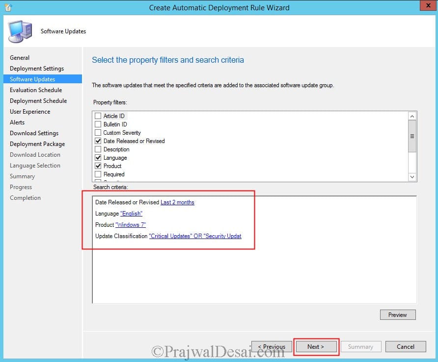Go back with the Previous button
Viewport: 438px width, 362px height.
point(272,347)
